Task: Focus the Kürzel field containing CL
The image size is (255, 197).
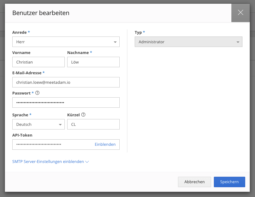Action: (93, 125)
